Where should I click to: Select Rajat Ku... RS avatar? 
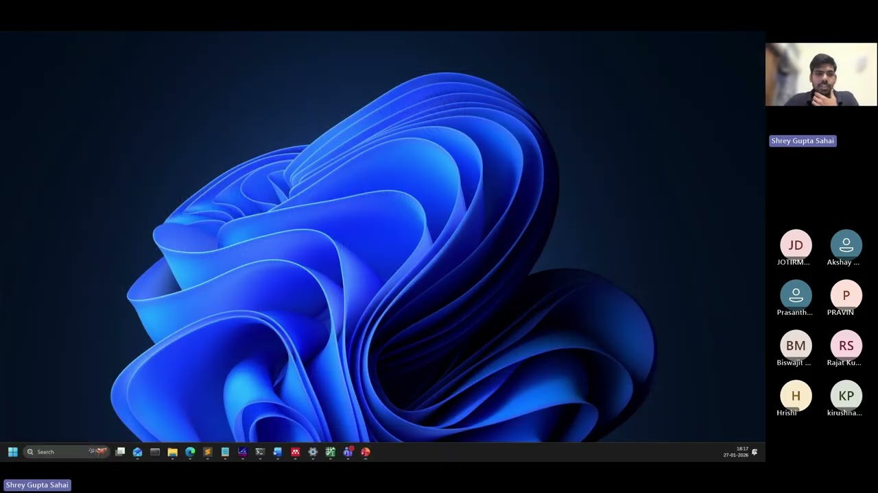[846, 346]
